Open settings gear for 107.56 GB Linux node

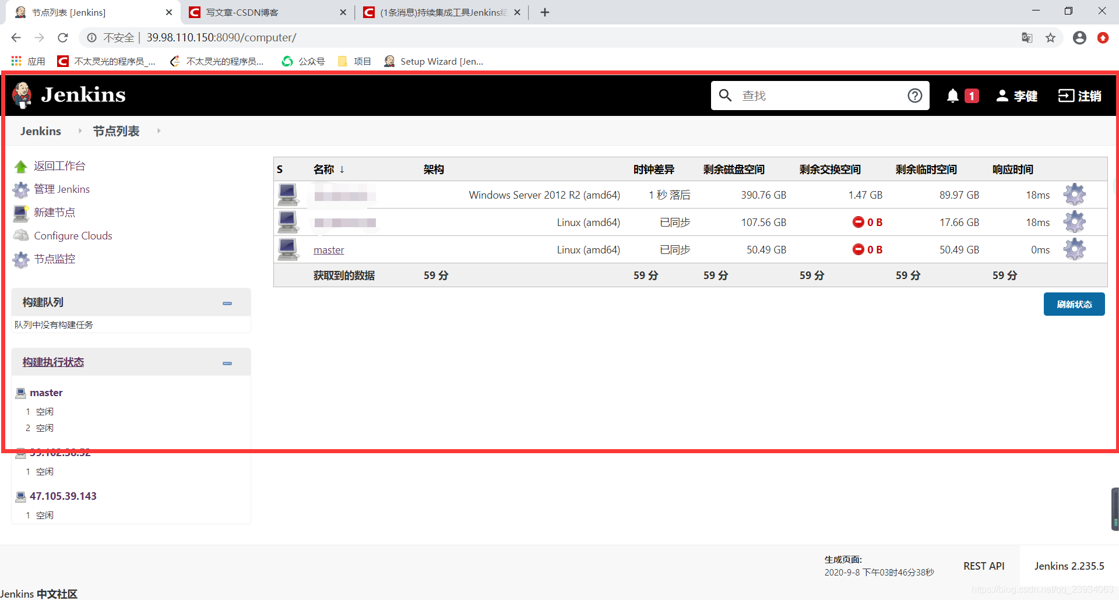coord(1075,222)
